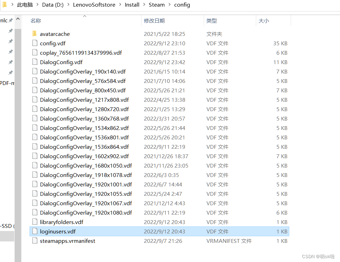The width and height of the screenshot is (340, 262).
Task: Unpin the PDF-m entry in the sidebar
Action: pos(10,83)
